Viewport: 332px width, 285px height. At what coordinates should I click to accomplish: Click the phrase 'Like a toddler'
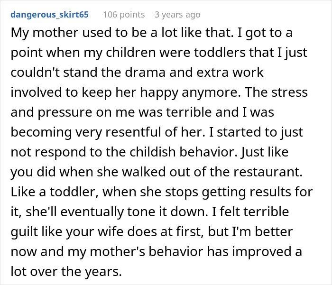53,192
